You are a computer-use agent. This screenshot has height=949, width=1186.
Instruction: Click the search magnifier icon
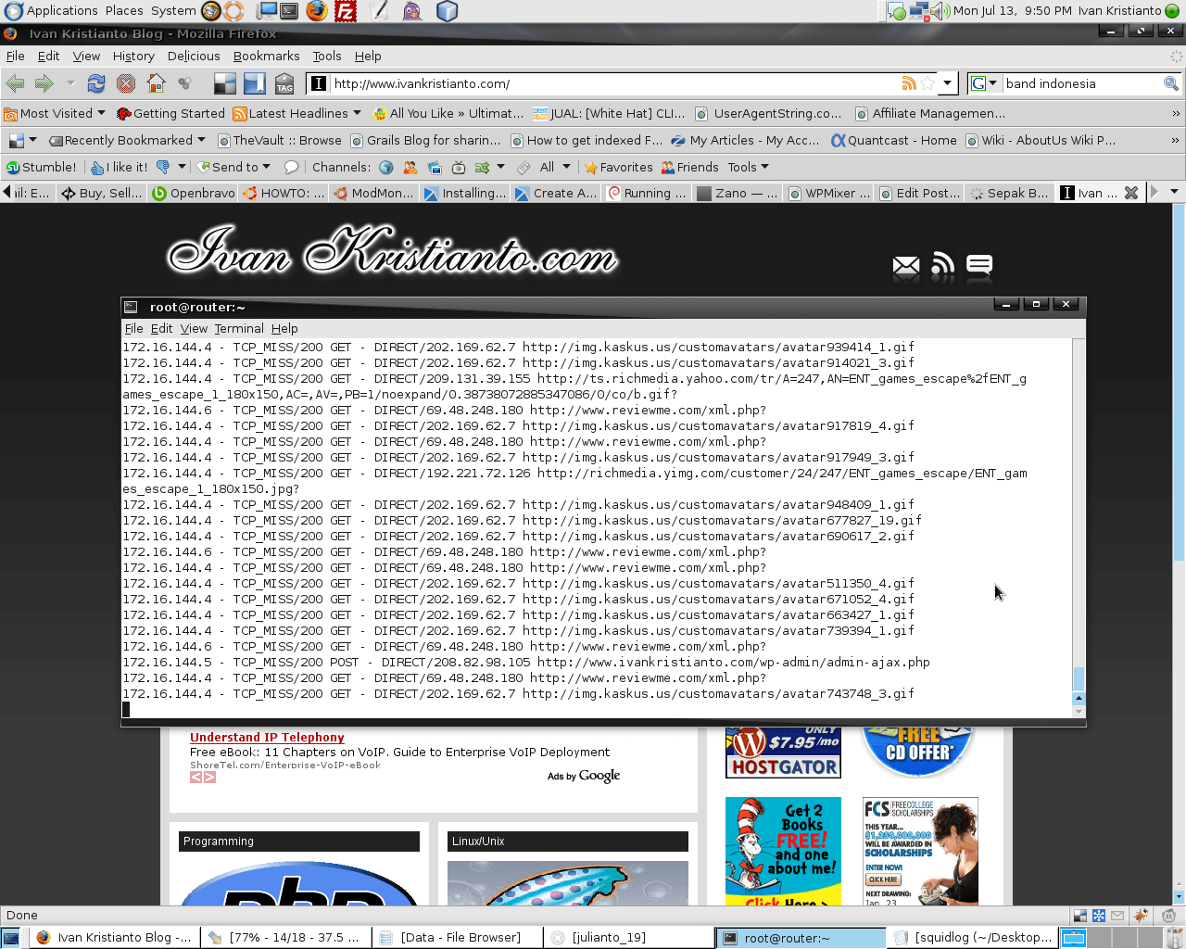(x=1171, y=83)
